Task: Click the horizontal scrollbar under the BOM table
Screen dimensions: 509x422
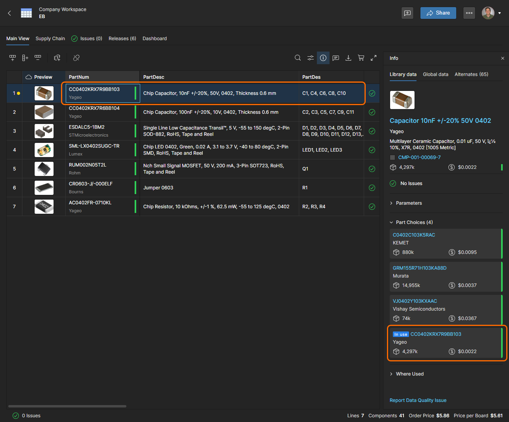Action: tap(67, 406)
